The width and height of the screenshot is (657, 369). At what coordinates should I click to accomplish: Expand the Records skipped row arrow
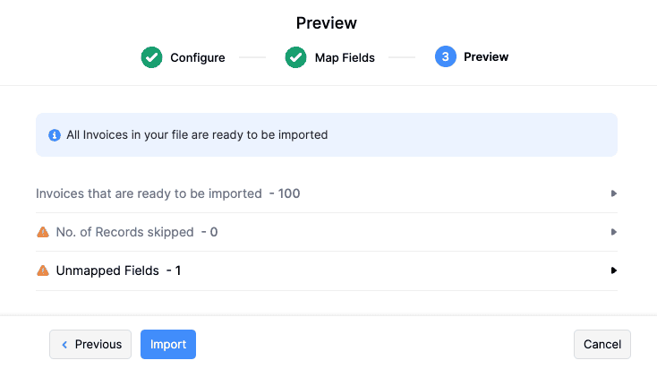(614, 232)
